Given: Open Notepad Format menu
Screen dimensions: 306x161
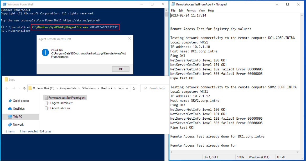Looking at the screenshot, I should point(191,10).
